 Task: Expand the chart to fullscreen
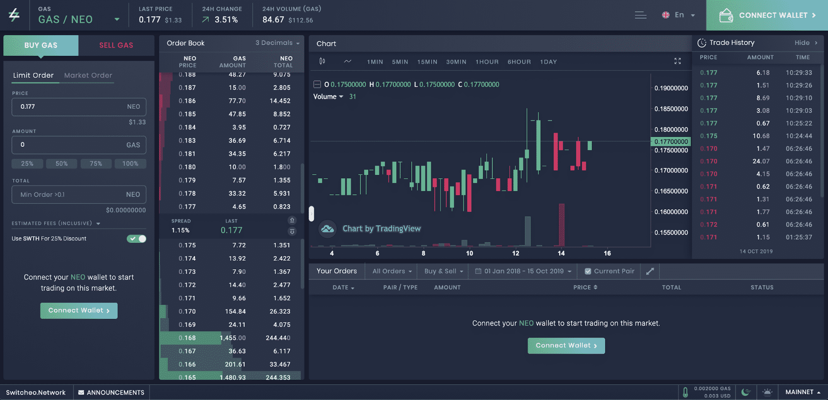(678, 61)
